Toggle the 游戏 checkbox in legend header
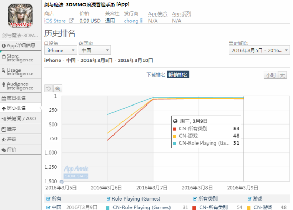This screenshot has width=293, height=210. (250, 198)
